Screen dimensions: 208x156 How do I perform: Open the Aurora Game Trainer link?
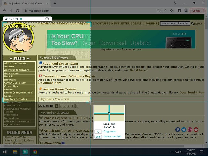60,89
